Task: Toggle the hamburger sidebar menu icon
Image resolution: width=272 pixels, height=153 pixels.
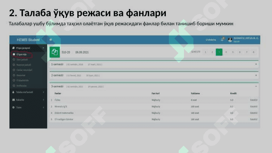Action: [51, 40]
